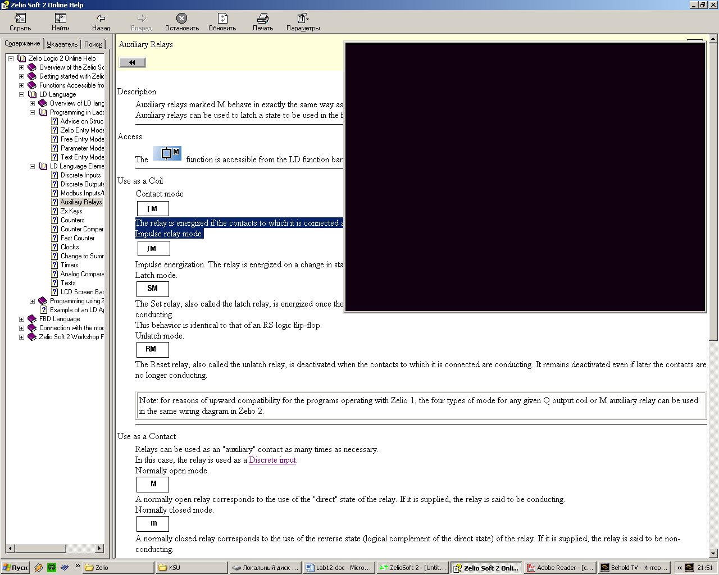Image resolution: width=719 pixels, height=575 pixels.
Task: Click the normally open M contact image
Action: click(x=153, y=484)
